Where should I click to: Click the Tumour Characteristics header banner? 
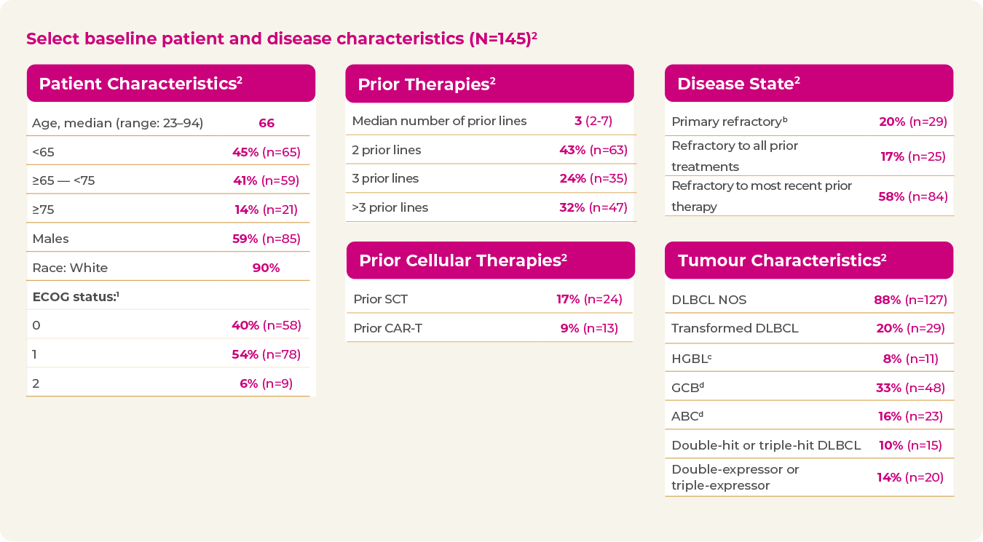[x=808, y=260]
